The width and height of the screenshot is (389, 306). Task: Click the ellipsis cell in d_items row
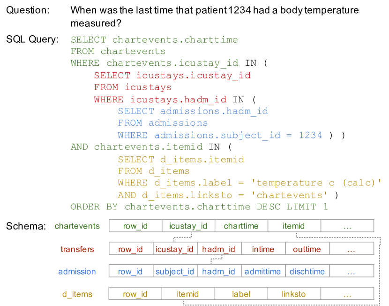tap(347, 294)
